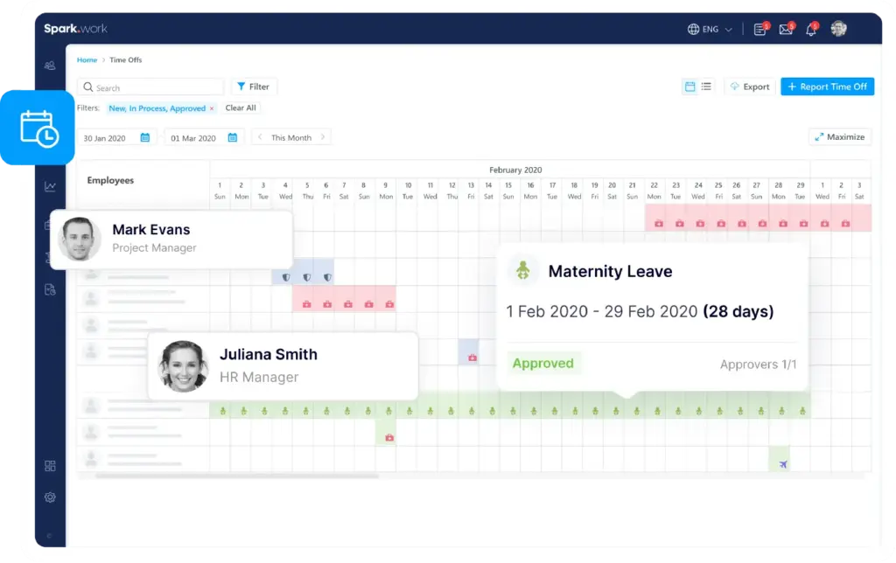
Task: Open the task list icon in top bar
Action: 760,30
